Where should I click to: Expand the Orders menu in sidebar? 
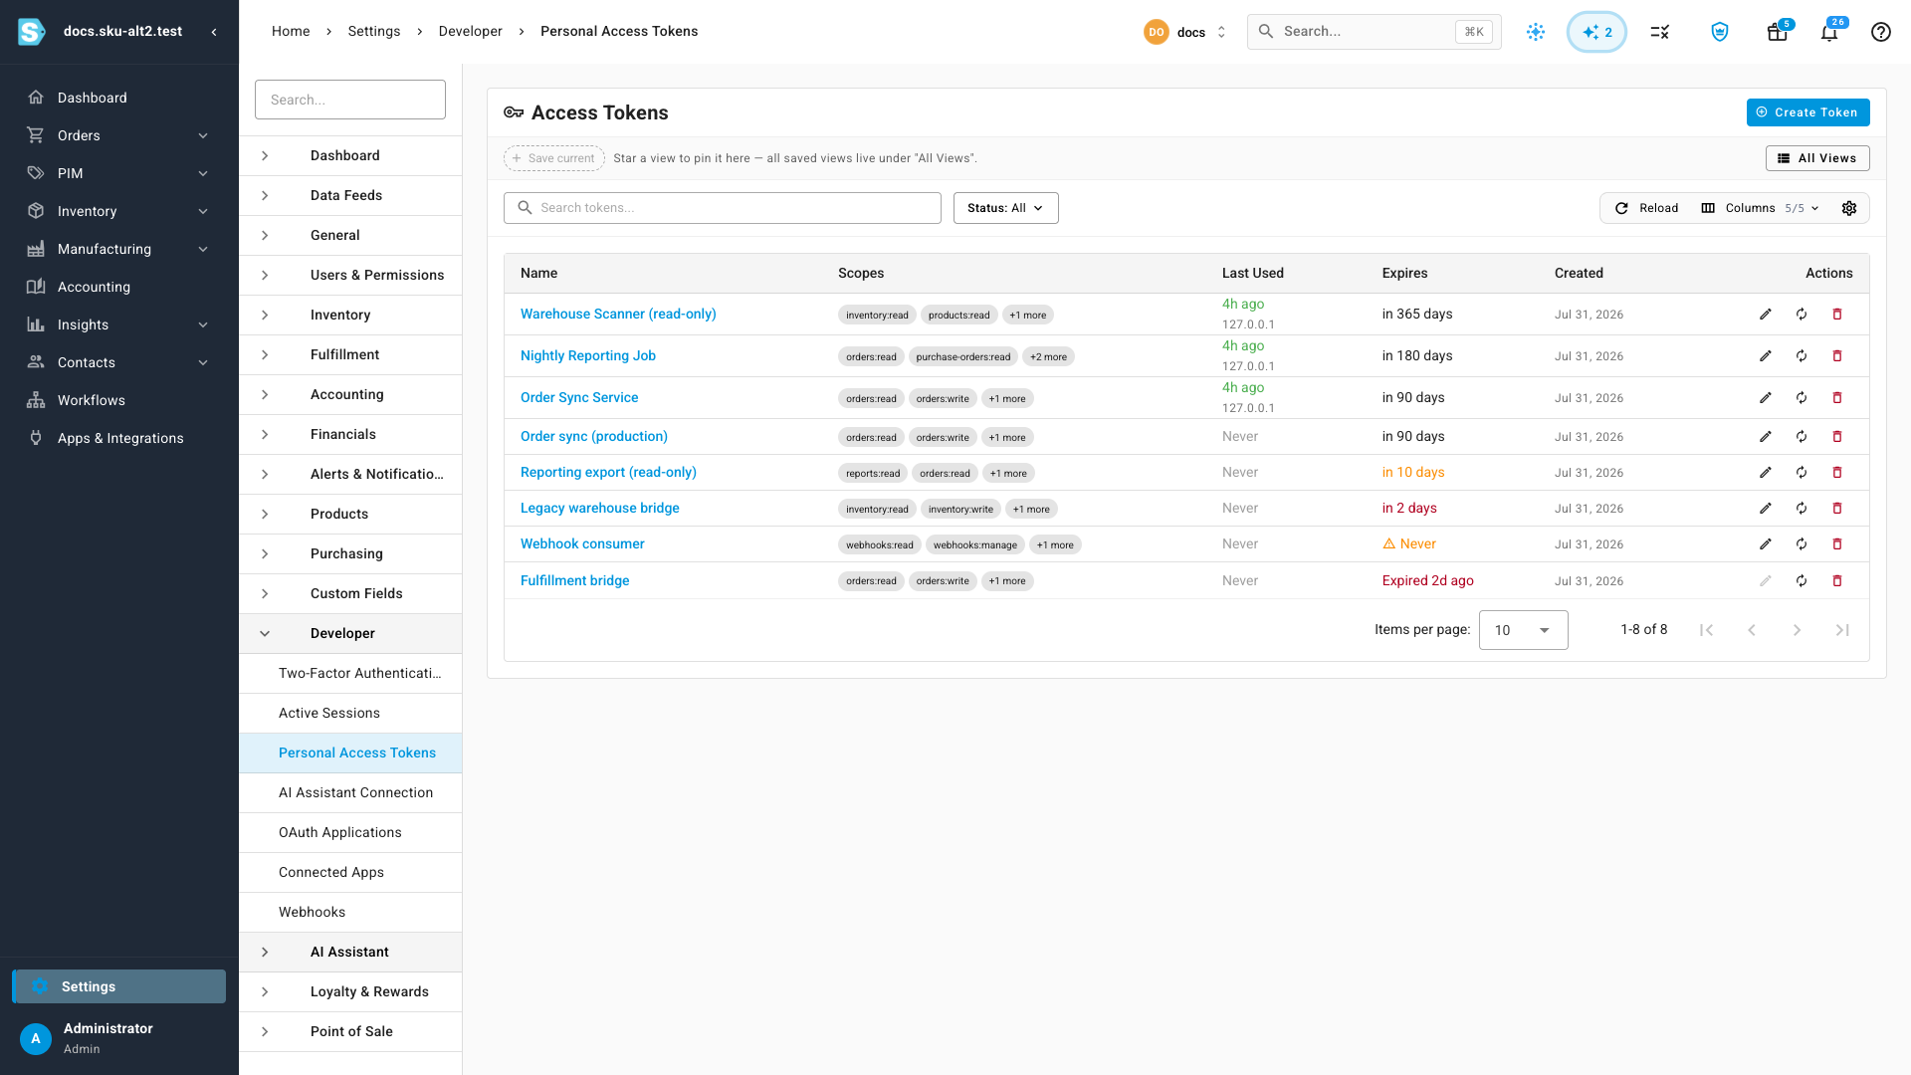pyautogui.click(x=119, y=135)
